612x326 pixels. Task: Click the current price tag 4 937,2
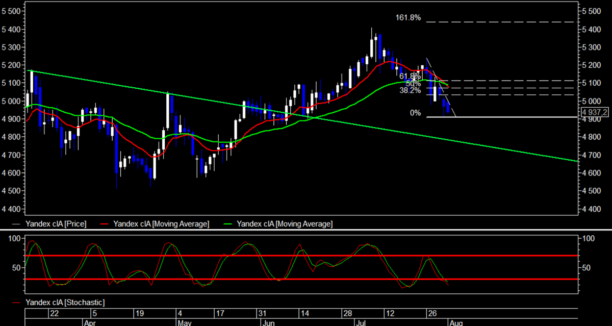594,111
